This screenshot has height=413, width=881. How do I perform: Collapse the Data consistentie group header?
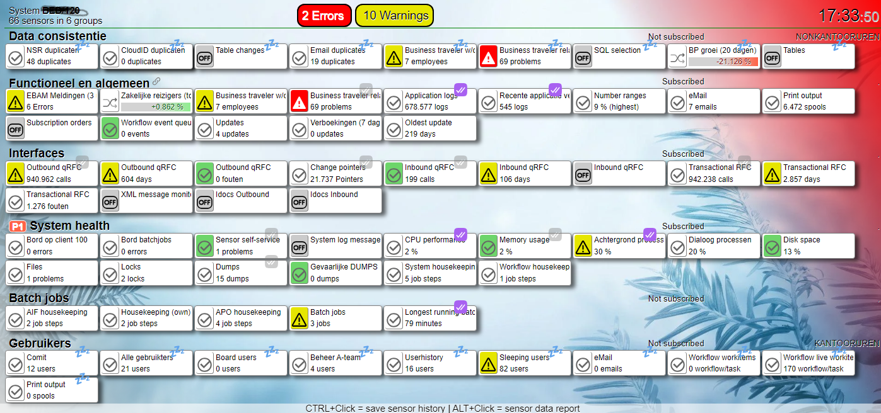(x=57, y=37)
